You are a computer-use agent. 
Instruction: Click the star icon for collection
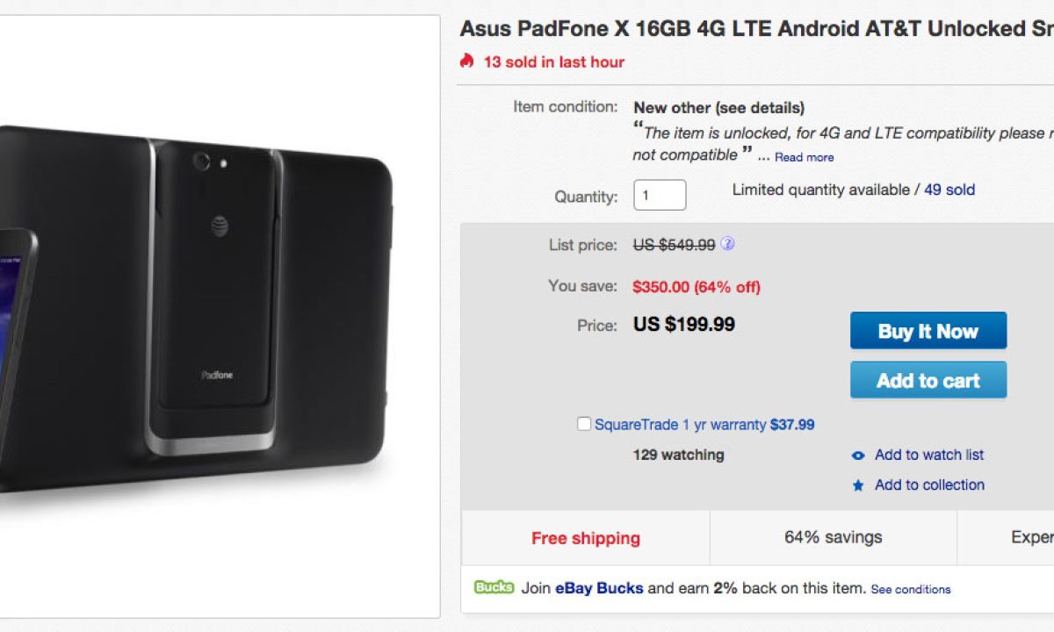[858, 485]
